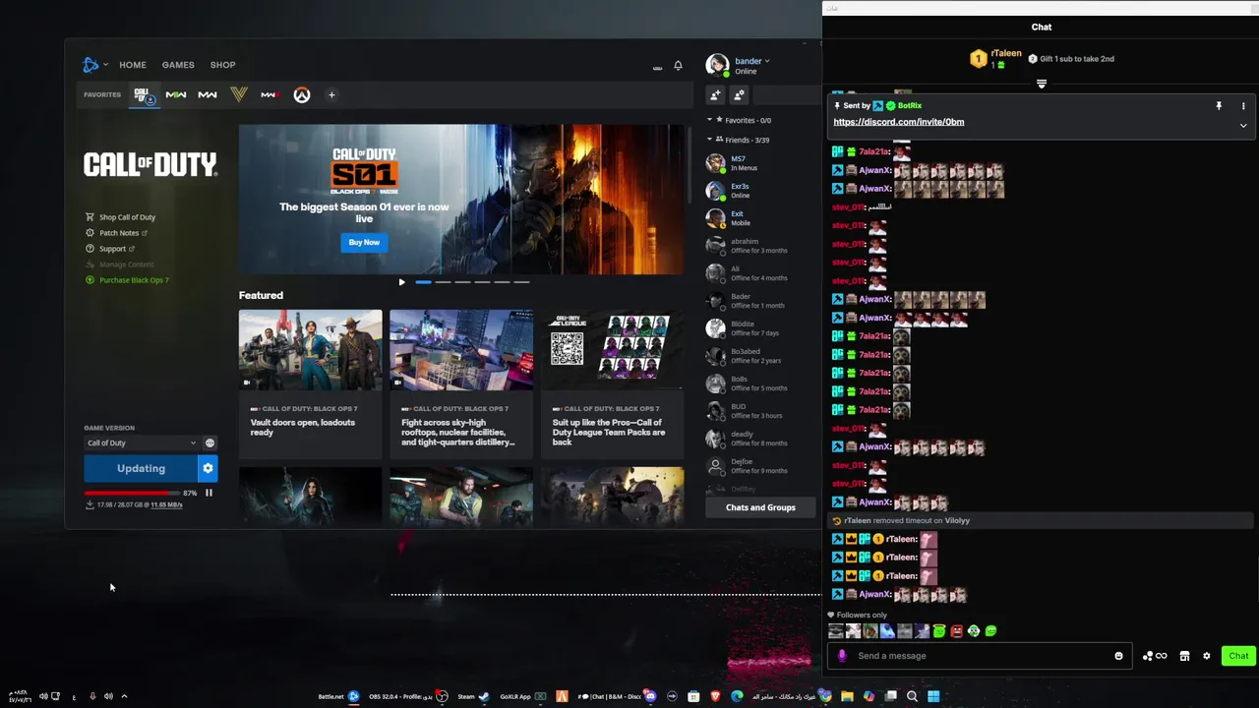The height and width of the screenshot is (708, 1259).
Task: Click the region globe icon by Game Version
Action: click(210, 442)
